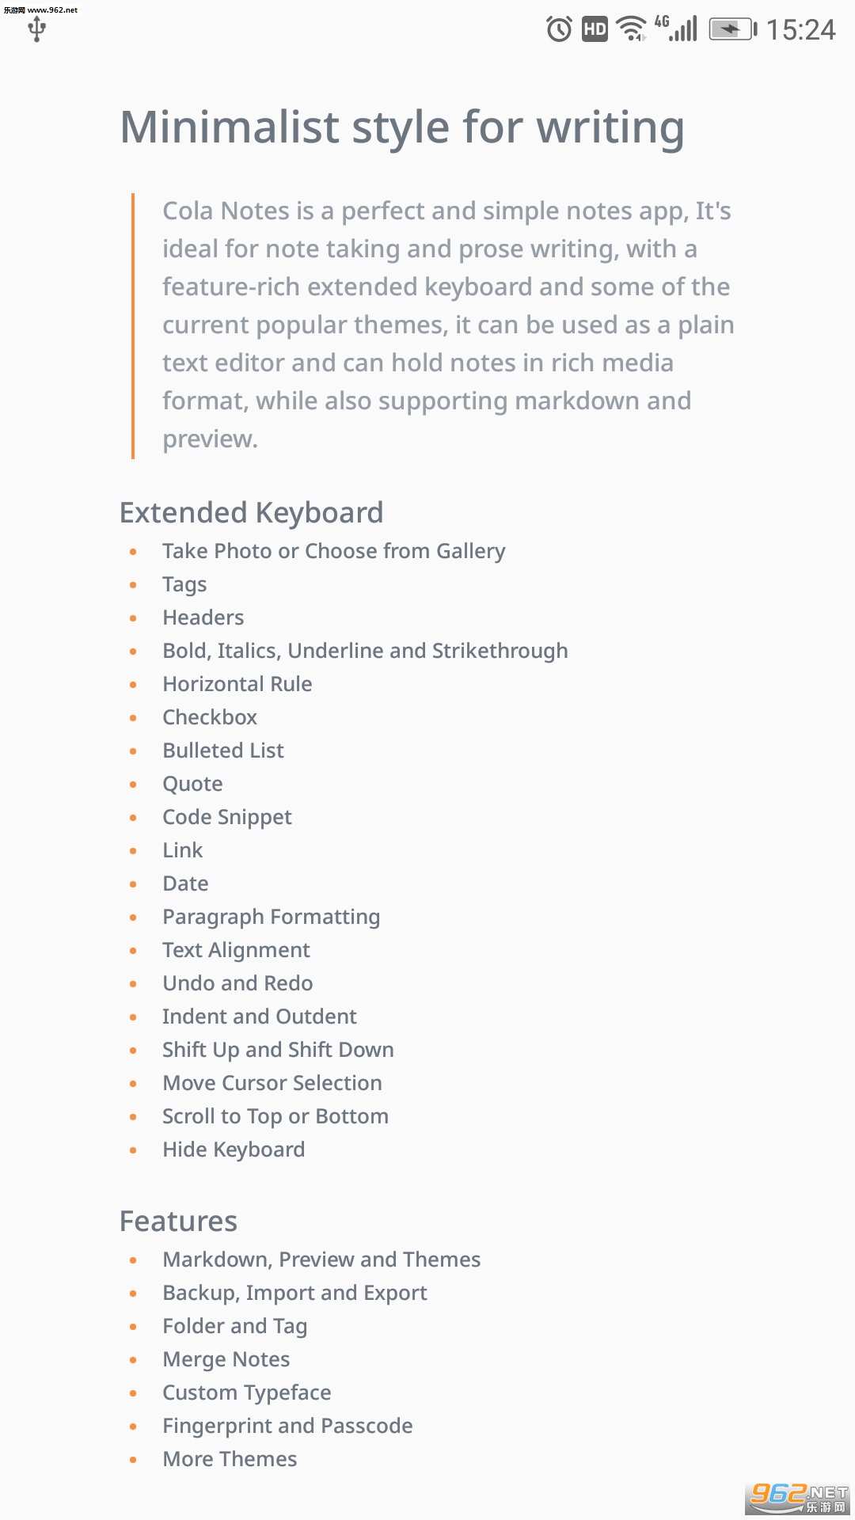Tap the Extended Keyboard heading
Viewport: 855px width, 1520px height.
click(251, 512)
